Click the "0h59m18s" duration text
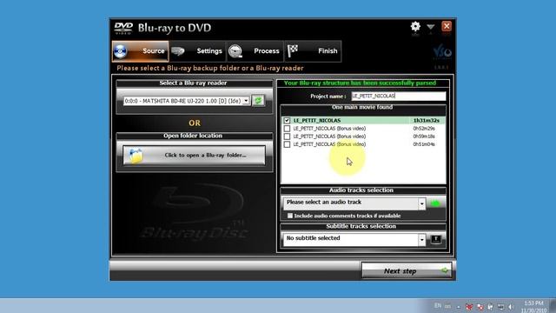The image size is (556, 313). pyautogui.click(x=424, y=137)
